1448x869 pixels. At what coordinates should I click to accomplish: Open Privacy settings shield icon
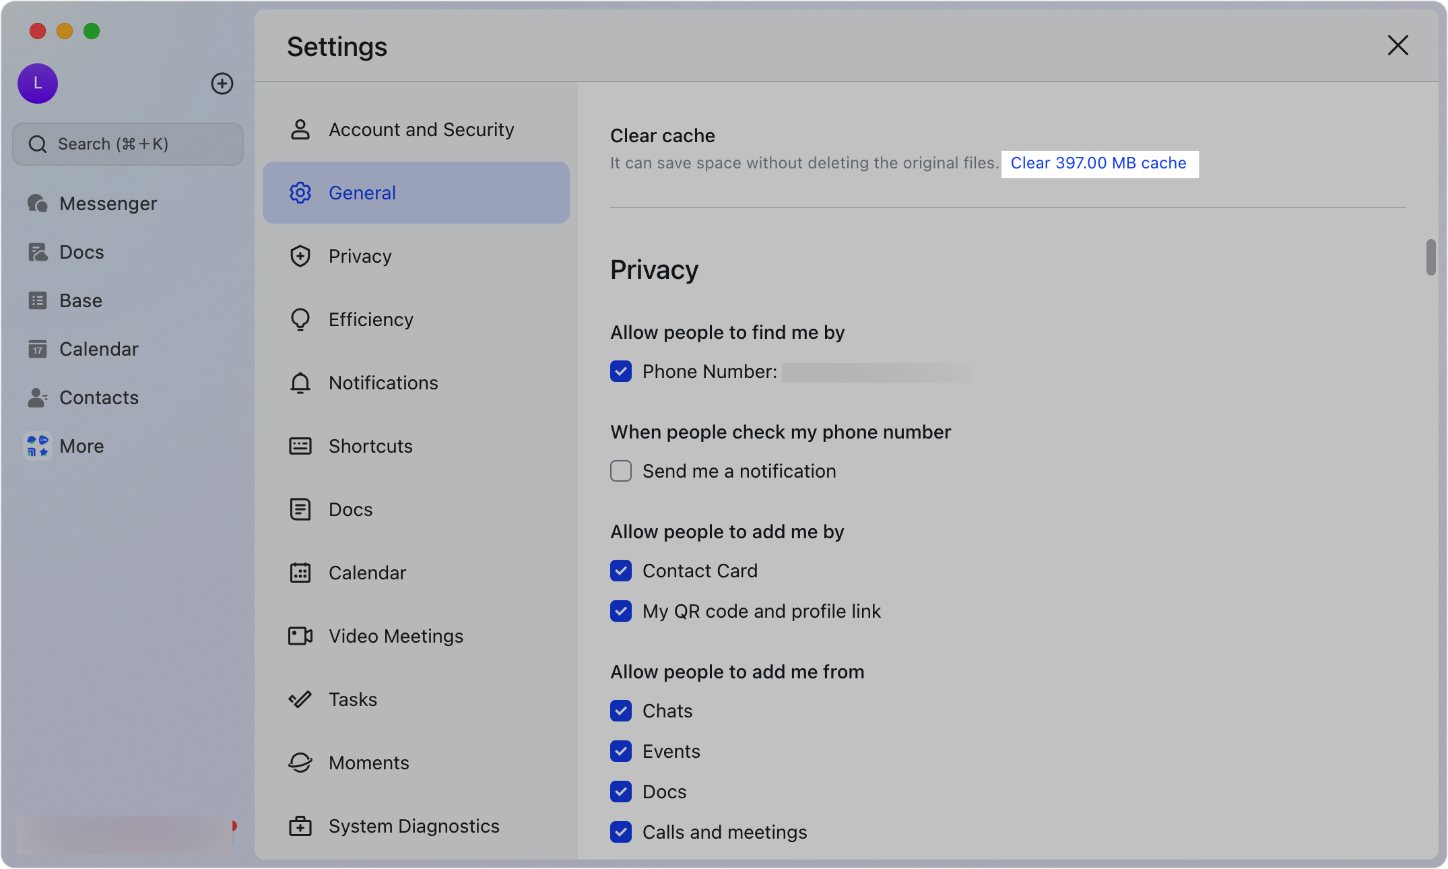coord(300,256)
